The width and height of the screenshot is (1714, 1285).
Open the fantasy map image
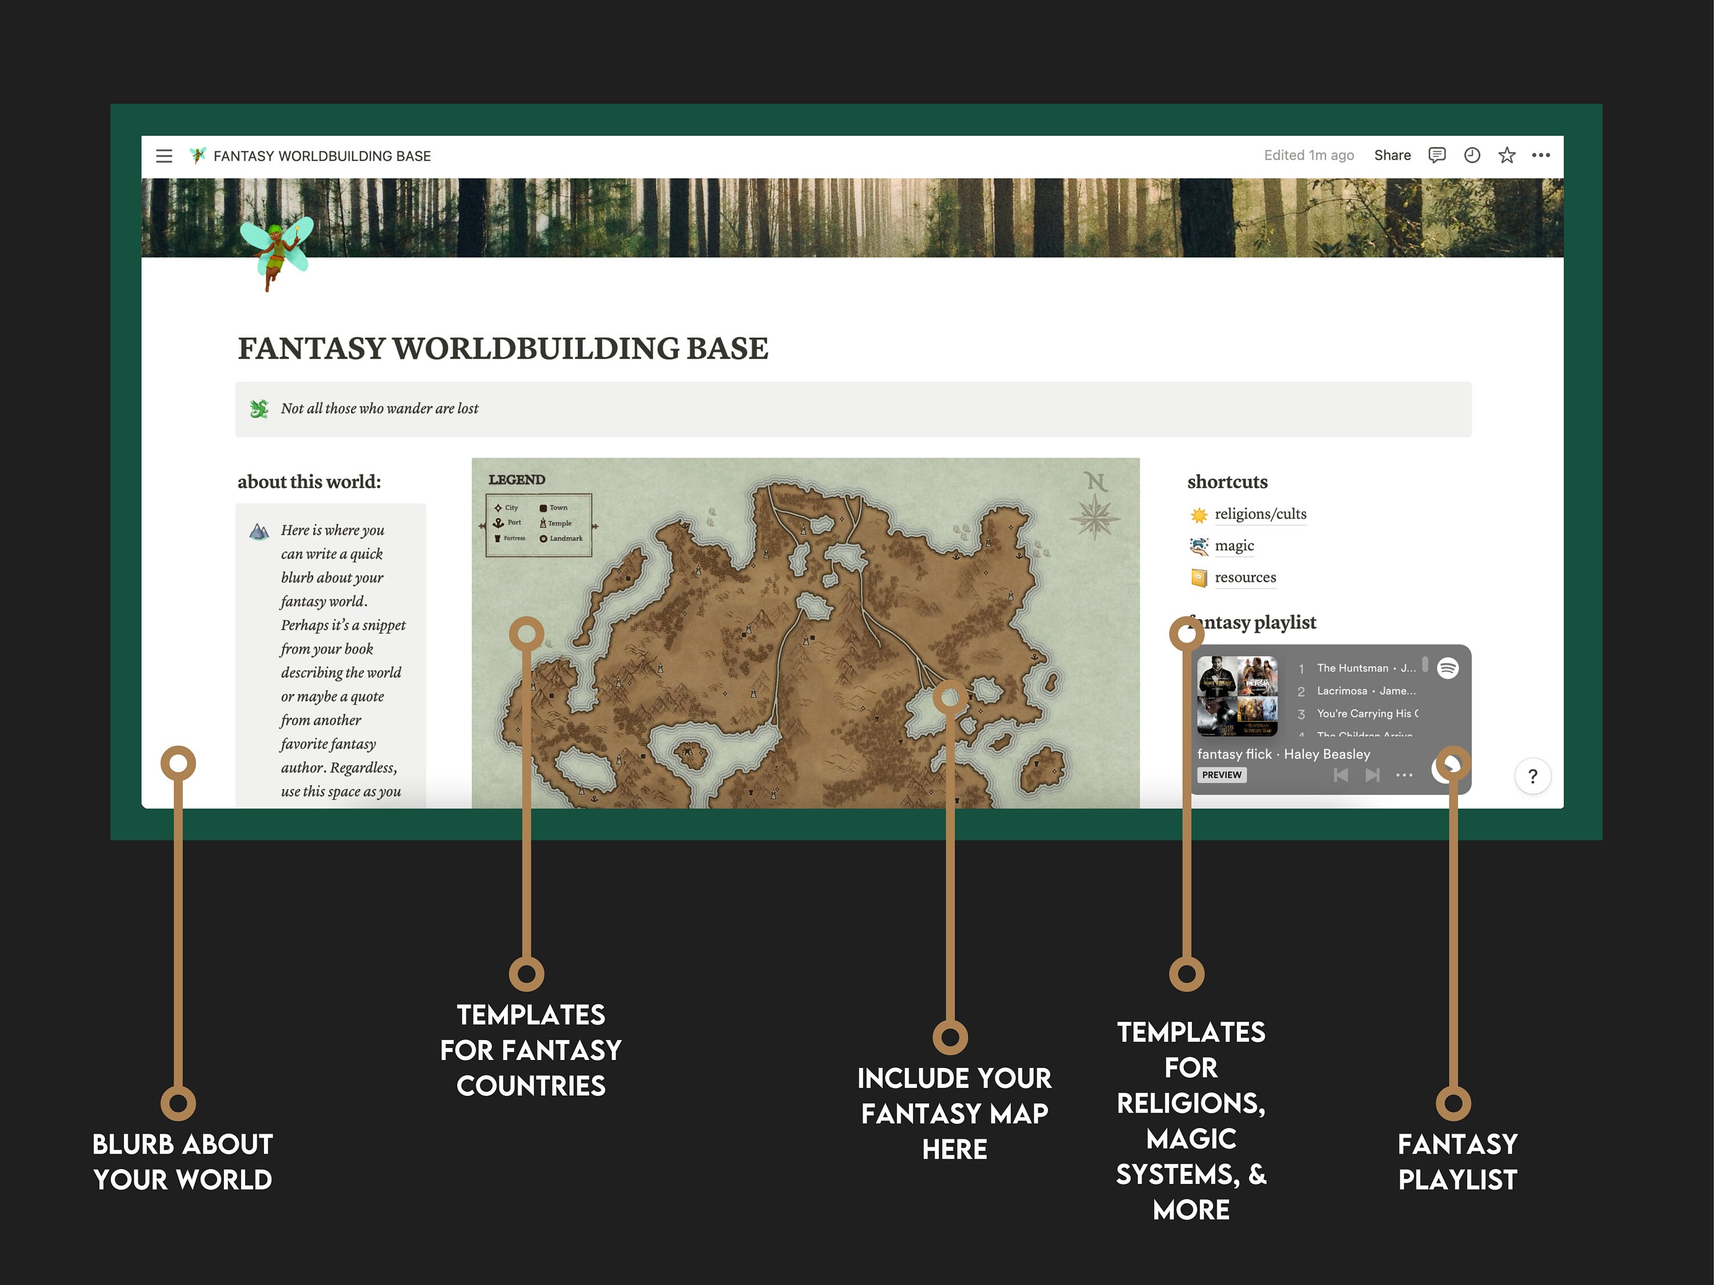(805, 633)
